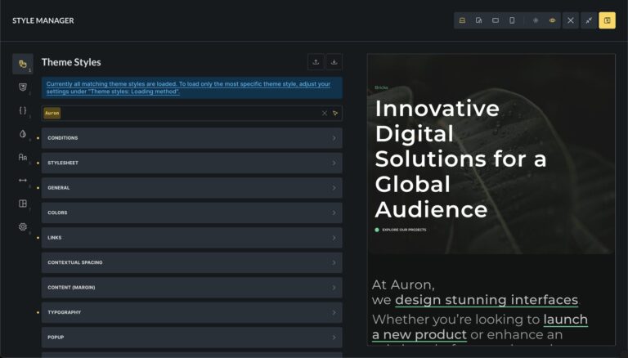
Task: Expand the Colors section
Action: pyautogui.click(x=191, y=213)
